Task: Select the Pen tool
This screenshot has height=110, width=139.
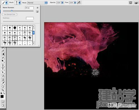Action: click(3, 65)
